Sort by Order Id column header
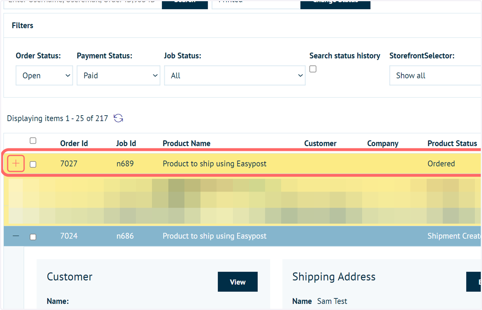 [74, 143]
